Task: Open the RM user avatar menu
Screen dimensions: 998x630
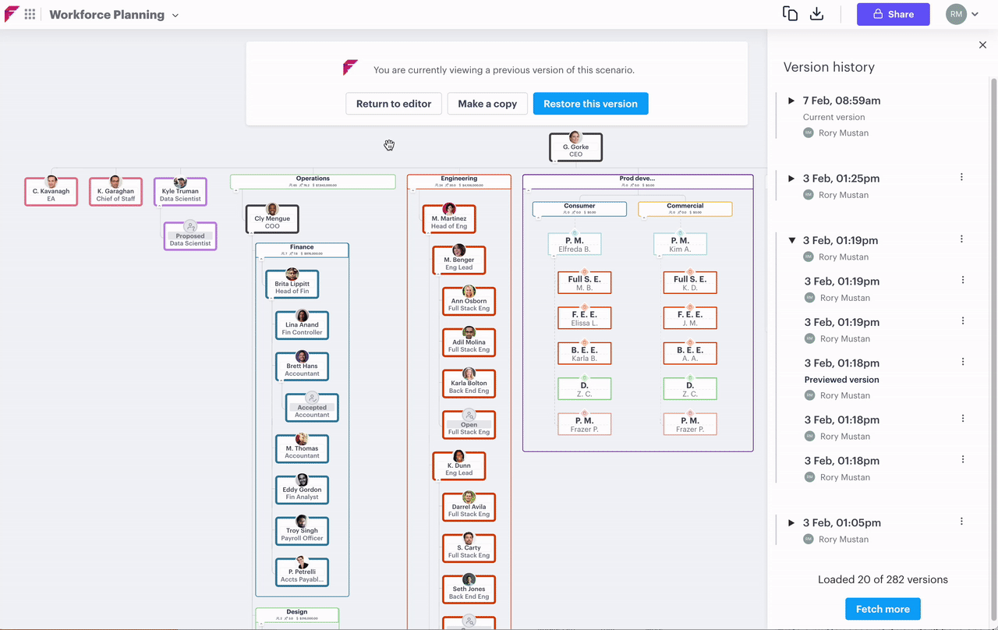Action: [x=961, y=14]
